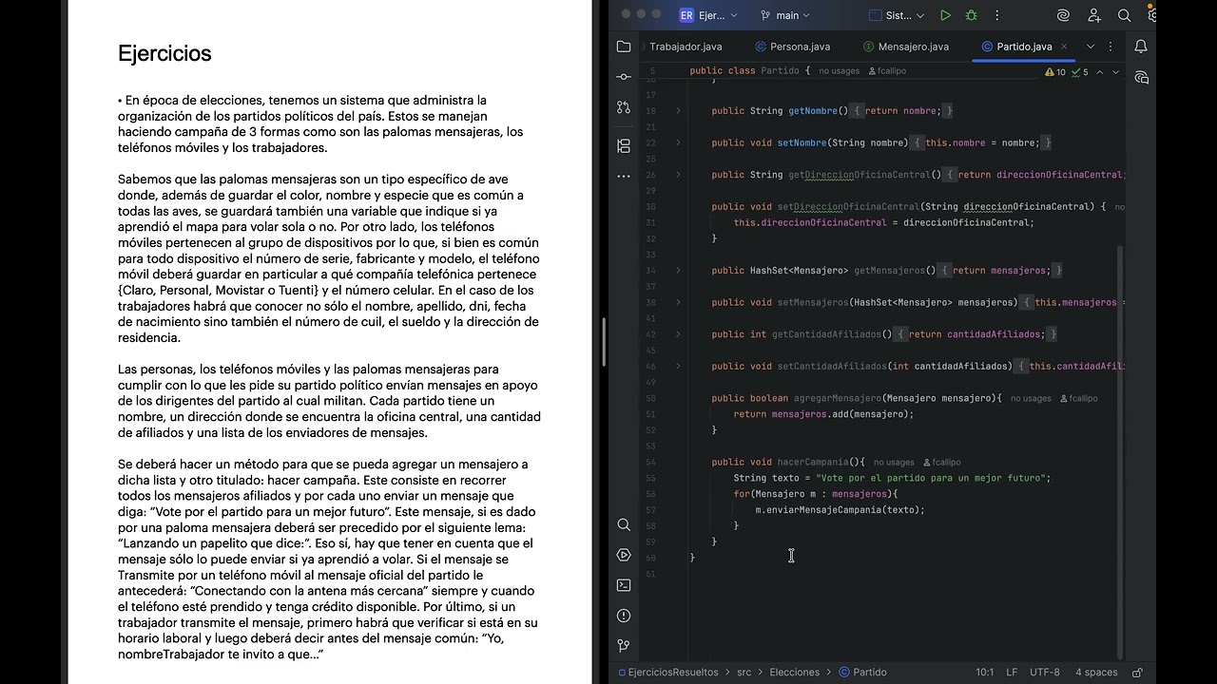The width and height of the screenshot is (1217, 684).
Task: Click 'no usages' hint next to class Partido
Action: pos(839,71)
